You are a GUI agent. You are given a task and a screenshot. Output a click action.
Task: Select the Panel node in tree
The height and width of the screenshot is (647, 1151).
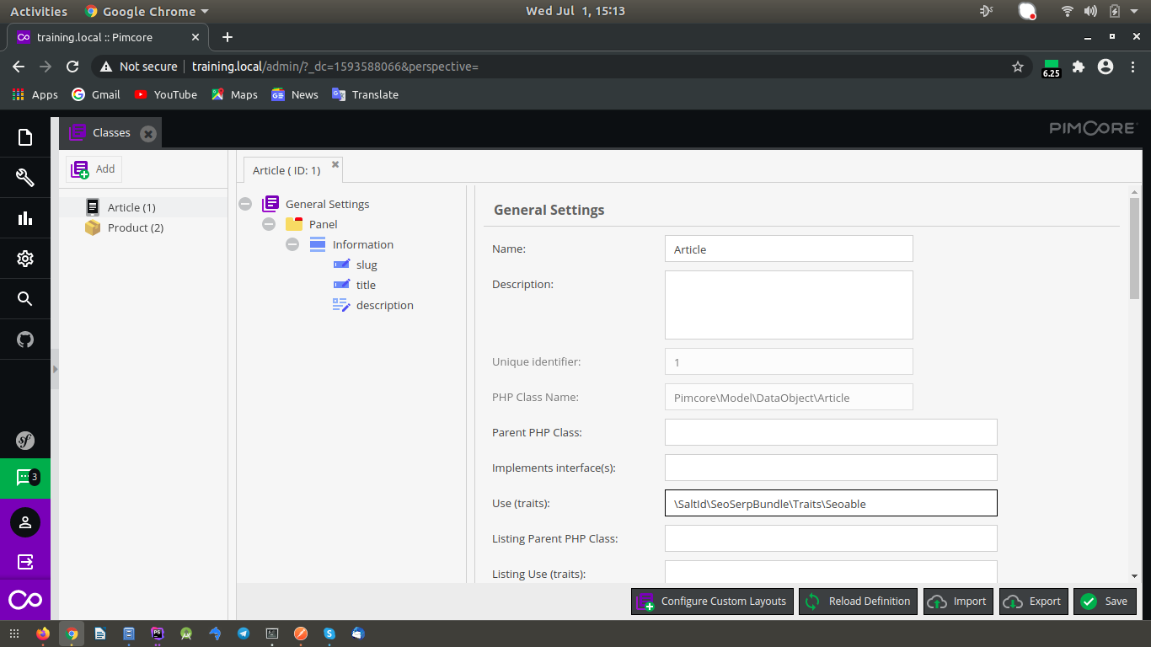coord(323,224)
